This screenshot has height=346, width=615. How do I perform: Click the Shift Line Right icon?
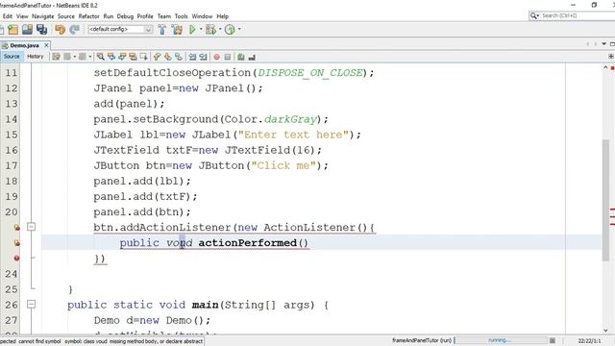pyautogui.click(x=203, y=57)
